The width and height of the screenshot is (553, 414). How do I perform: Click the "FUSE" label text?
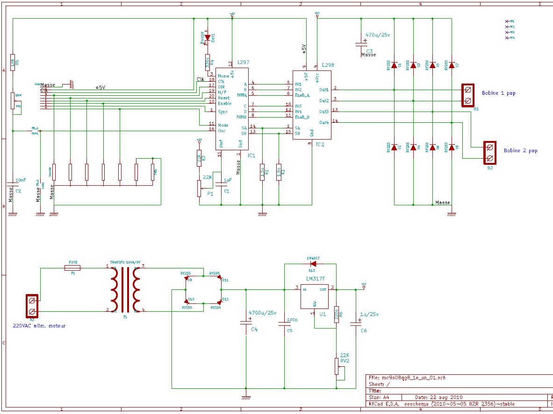click(73, 263)
